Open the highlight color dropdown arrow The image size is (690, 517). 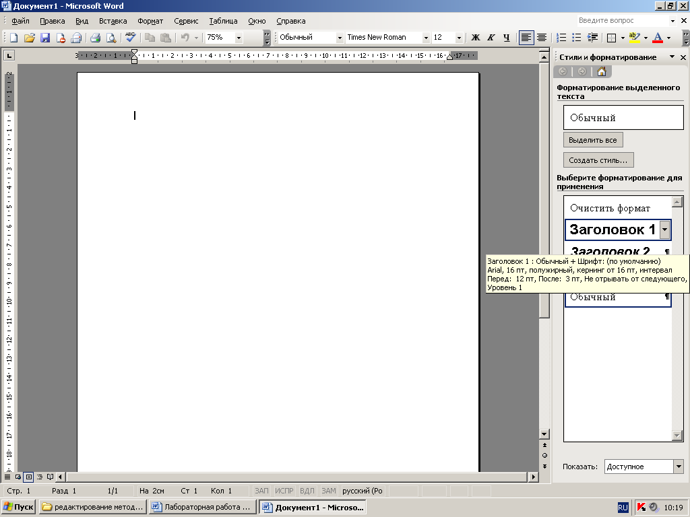(x=646, y=38)
